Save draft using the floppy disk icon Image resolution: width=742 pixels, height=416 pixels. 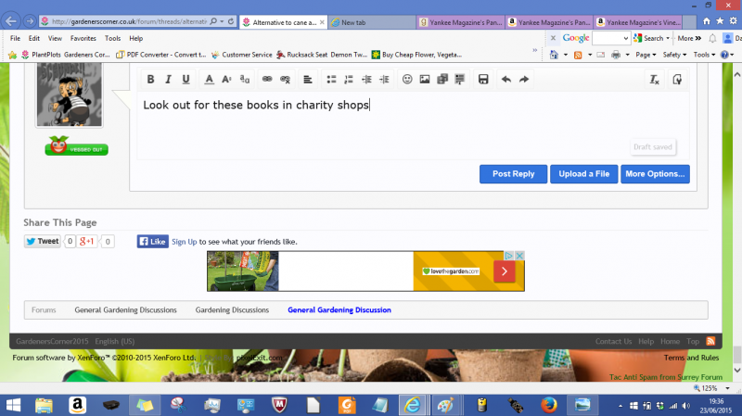point(483,80)
